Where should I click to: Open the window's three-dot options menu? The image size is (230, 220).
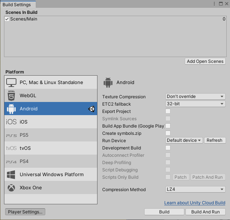click(214, 4)
